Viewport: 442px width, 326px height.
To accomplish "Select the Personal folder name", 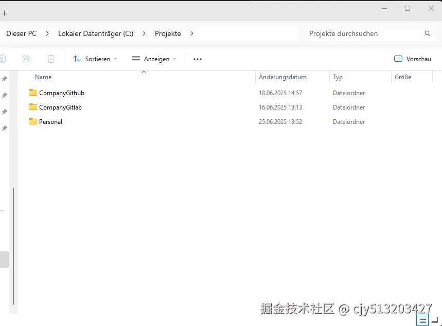I will click(51, 122).
